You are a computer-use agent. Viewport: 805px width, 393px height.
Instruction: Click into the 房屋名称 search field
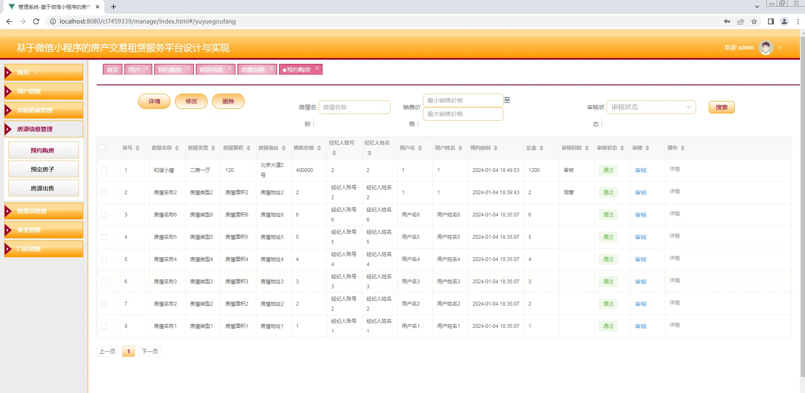click(354, 107)
